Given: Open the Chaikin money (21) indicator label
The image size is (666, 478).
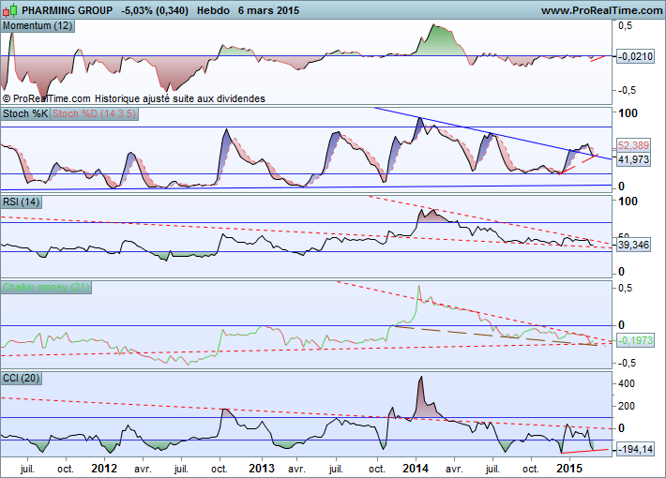Looking at the screenshot, I should pos(46,287).
